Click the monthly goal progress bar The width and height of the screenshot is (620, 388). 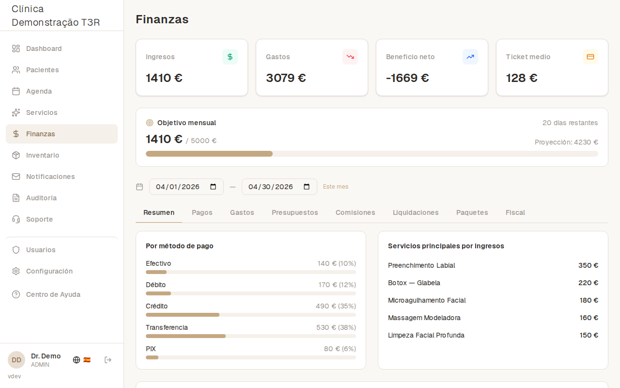click(x=372, y=154)
